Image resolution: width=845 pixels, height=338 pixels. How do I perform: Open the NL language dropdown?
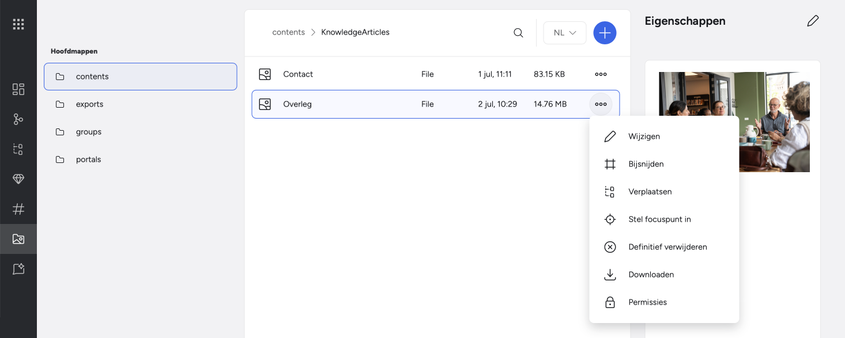(x=565, y=33)
